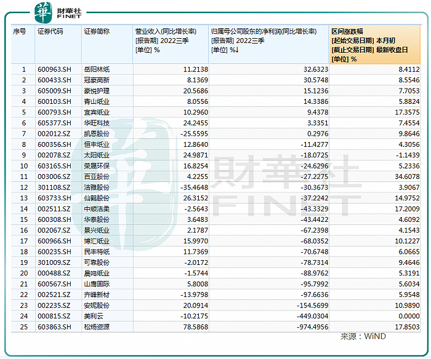
Task: Click revenue value 26.3152
Action: (x=196, y=198)
